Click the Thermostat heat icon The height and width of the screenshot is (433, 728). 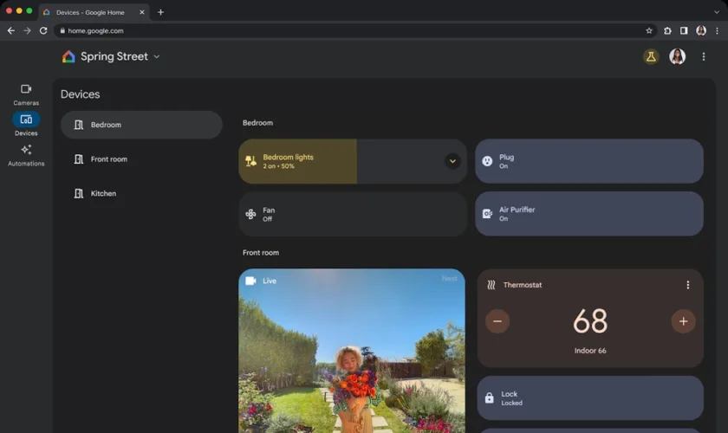point(491,285)
